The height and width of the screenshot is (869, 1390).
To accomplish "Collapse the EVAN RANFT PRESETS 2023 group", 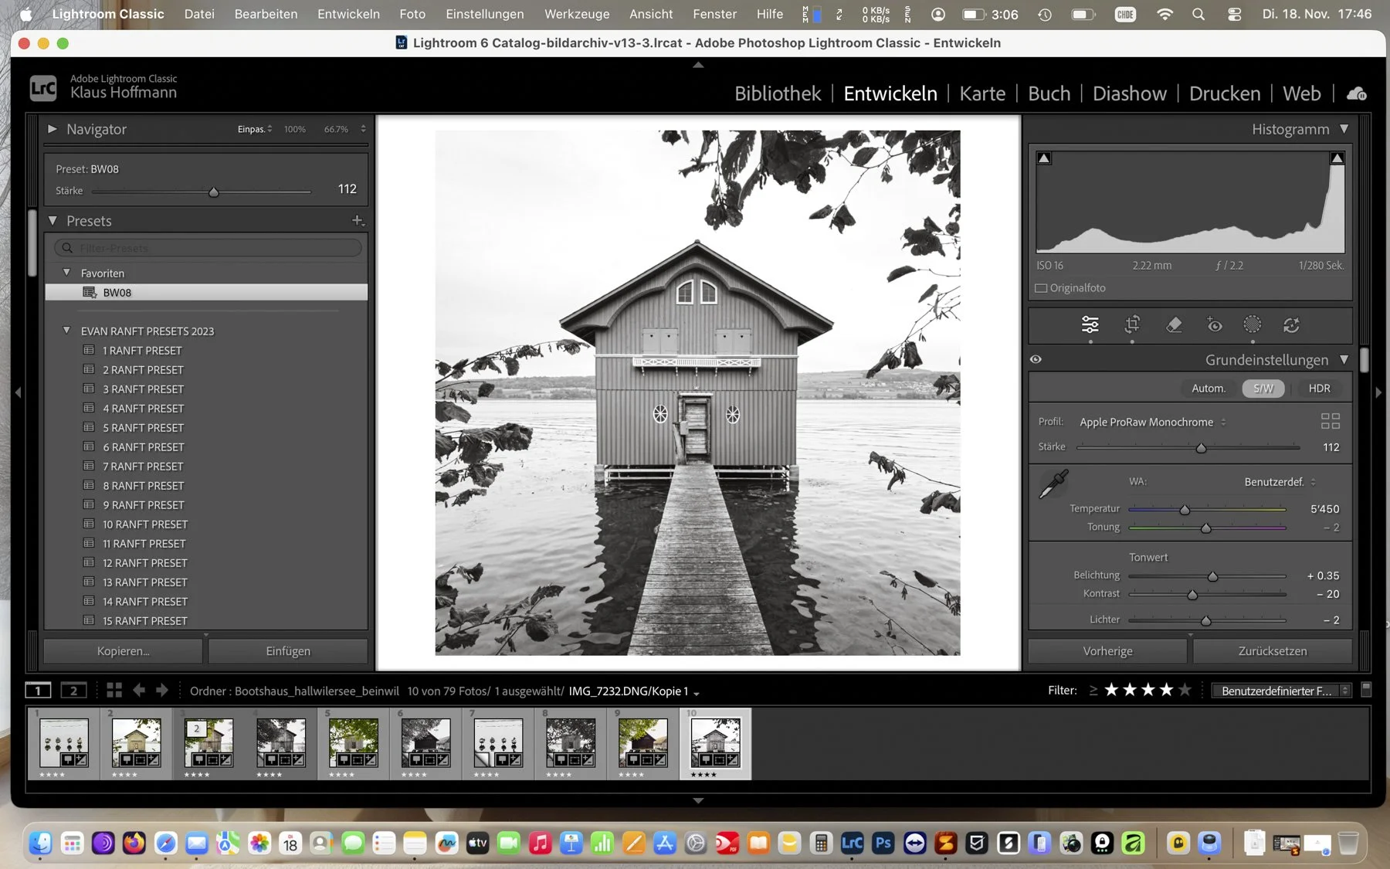I will 66,331.
